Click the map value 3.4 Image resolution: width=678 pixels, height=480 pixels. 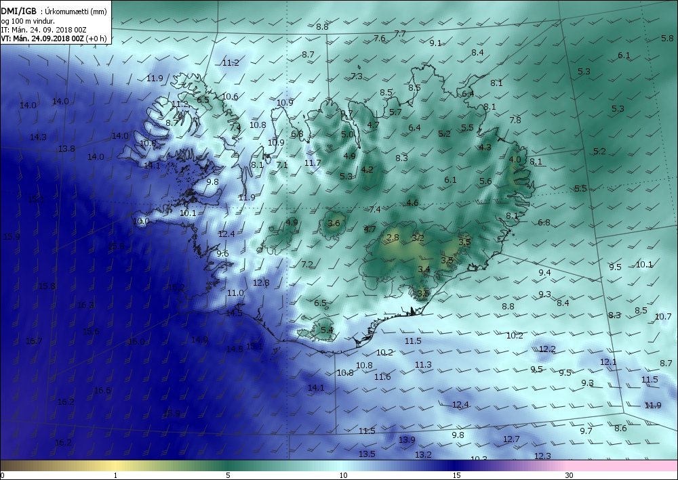point(424,269)
